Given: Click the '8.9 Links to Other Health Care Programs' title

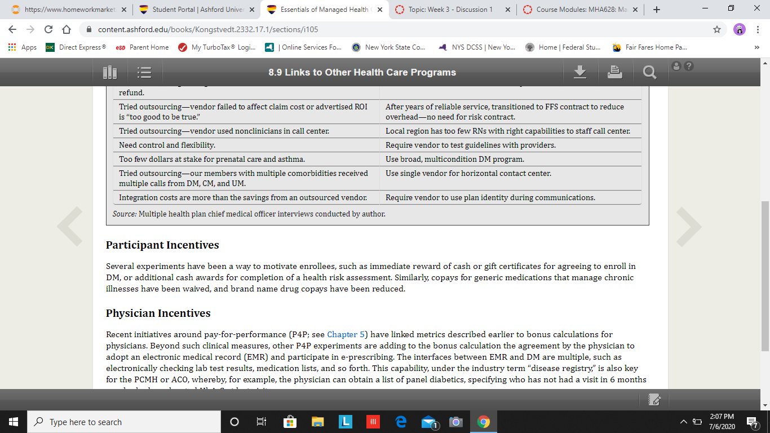Looking at the screenshot, I should click(362, 72).
